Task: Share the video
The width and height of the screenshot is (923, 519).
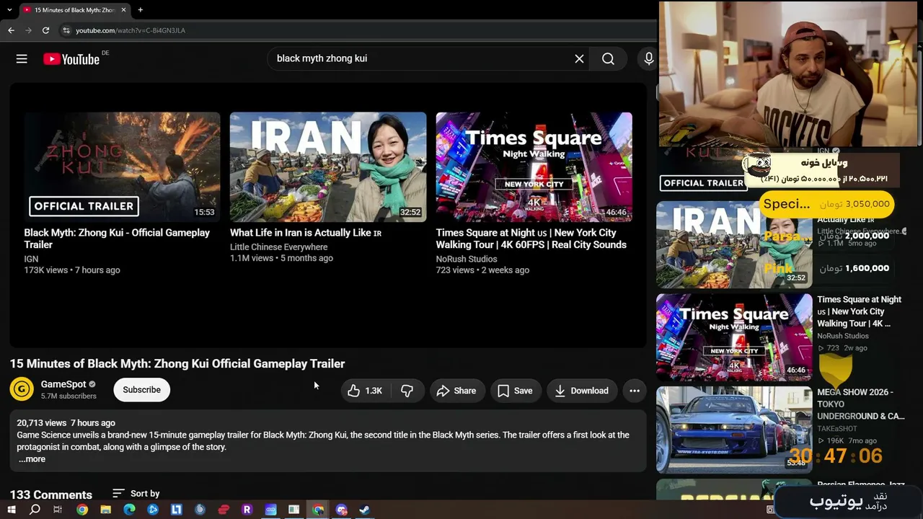Action: pos(456,391)
